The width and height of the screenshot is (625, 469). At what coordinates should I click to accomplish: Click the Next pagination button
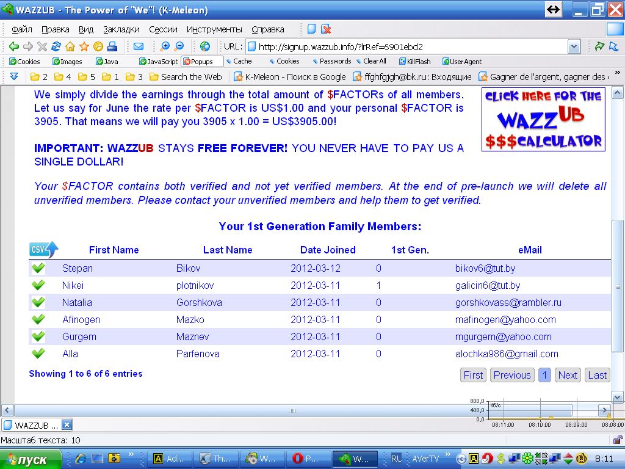click(568, 375)
